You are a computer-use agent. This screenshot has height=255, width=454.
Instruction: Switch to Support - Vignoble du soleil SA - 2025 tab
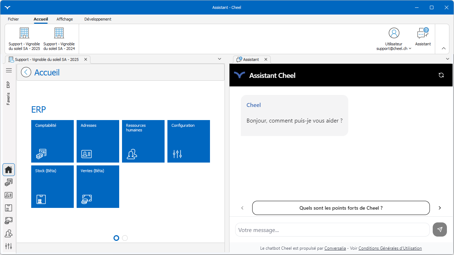[x=47, y=59]
